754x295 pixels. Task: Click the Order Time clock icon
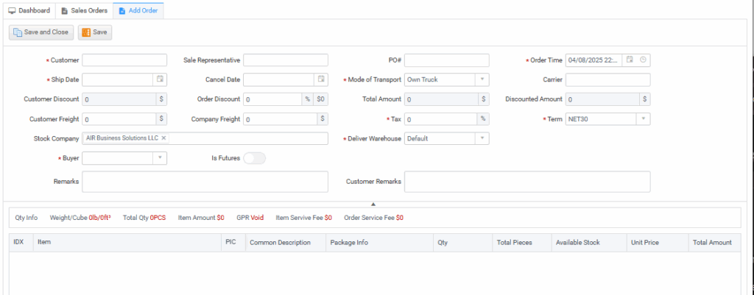pos(643,60)
